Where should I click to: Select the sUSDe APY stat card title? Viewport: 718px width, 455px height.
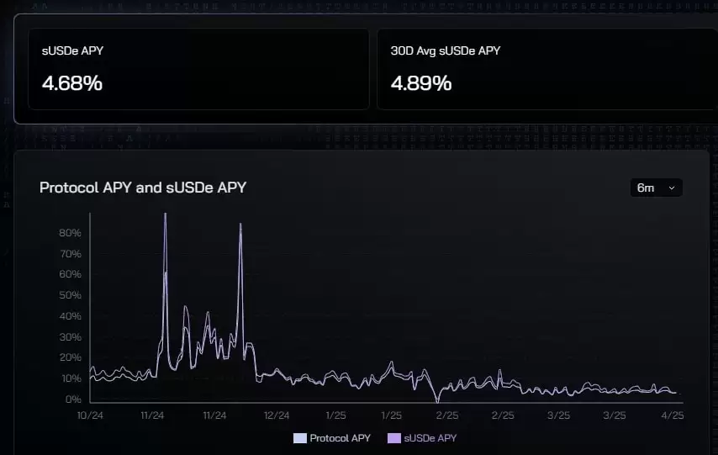[x=72, y=50]
